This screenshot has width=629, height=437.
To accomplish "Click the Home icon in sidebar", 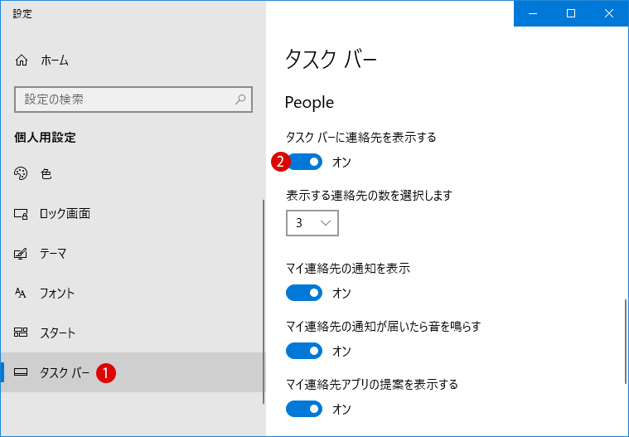I will click(22, 61).
